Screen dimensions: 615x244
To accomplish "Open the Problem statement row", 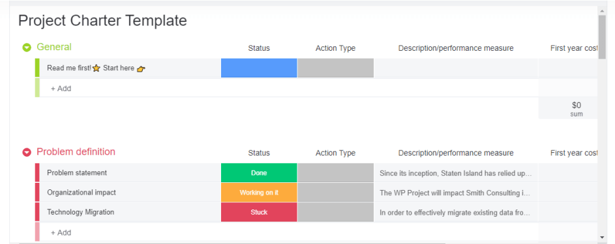I will pyautogui.click(x=130, y=173).
